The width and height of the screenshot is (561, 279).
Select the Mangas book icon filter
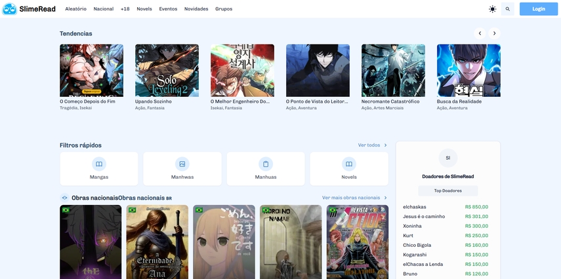point(99,164)
